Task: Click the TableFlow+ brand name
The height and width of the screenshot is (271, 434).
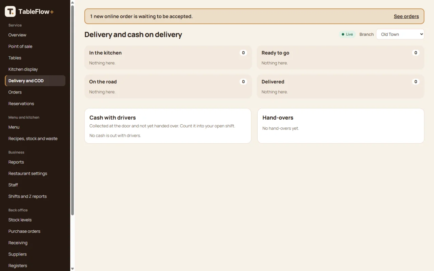Action: click(x=36, y=12)
